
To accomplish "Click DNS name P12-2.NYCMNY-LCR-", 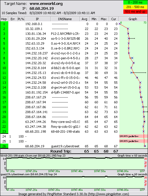I will pos(65,34).
